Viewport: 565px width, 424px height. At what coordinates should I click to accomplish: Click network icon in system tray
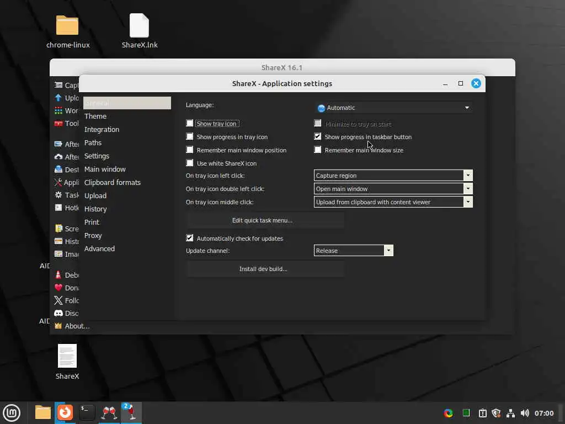point(510,413)
